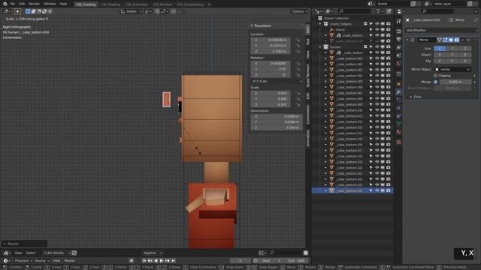The width and height of the screenshot is (481, 270).
Task: Toggle Mirror modifier viewport display icon
Action: [x=451, y=40]
